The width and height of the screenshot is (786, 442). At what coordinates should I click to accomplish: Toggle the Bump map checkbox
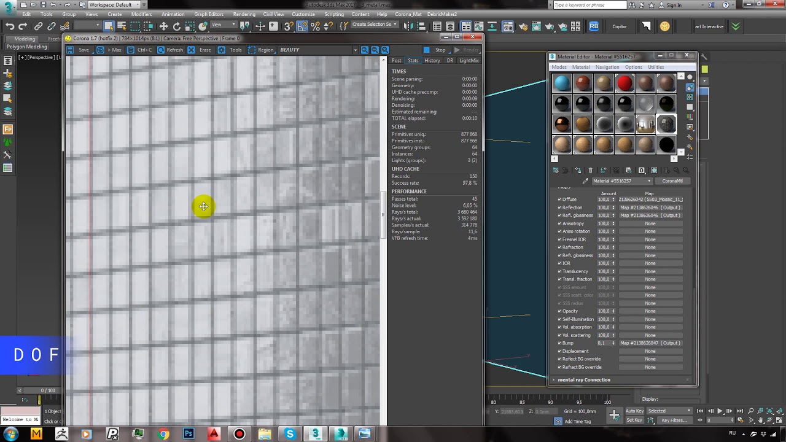tap(559, 343)
